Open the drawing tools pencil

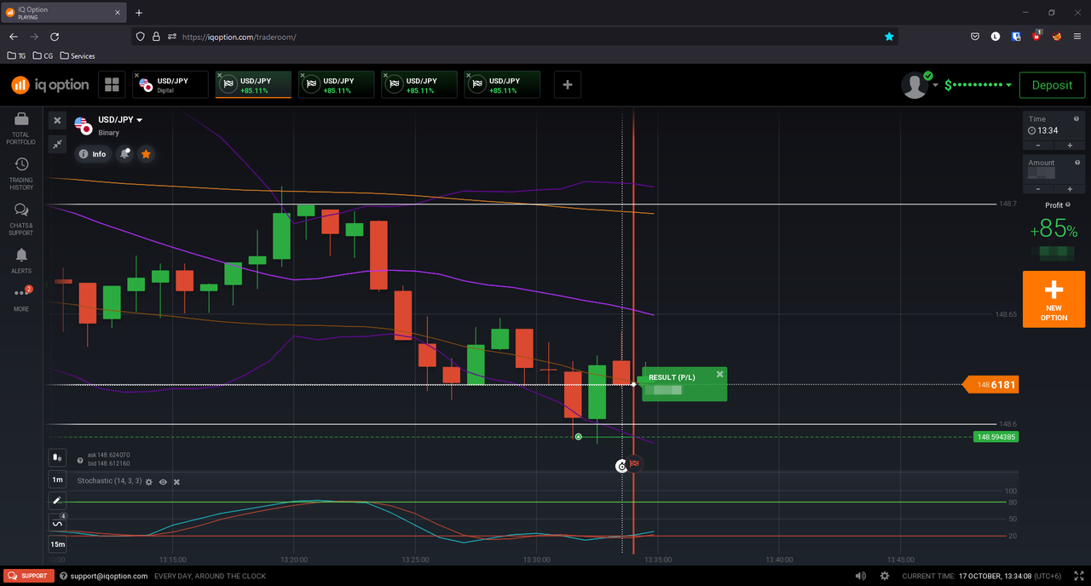click(57, 501)
